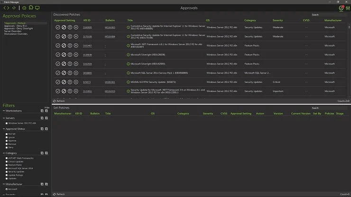Check the Windows Server 2012 R2 x64 filter
Viewport: 351px width, 197px height.
pyautogui.click(x=7, y=123)
